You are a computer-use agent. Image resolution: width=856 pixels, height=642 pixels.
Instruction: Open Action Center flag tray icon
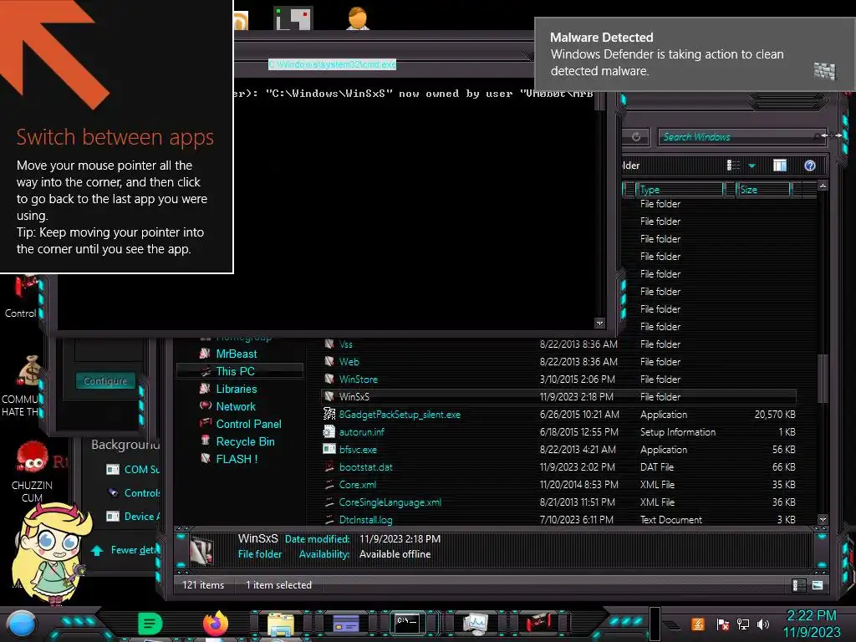click(x=722, y=624)
